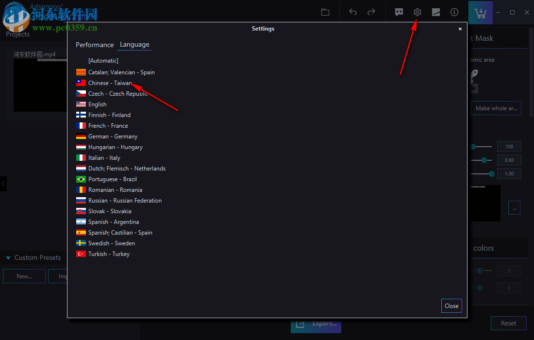Select Swedish - Sweden language
The width and height of the screenshot is (534, 340).
point(105,243)
